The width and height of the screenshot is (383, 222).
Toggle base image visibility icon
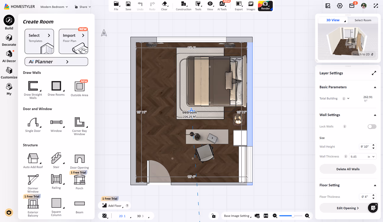click(x=257, y=216)
